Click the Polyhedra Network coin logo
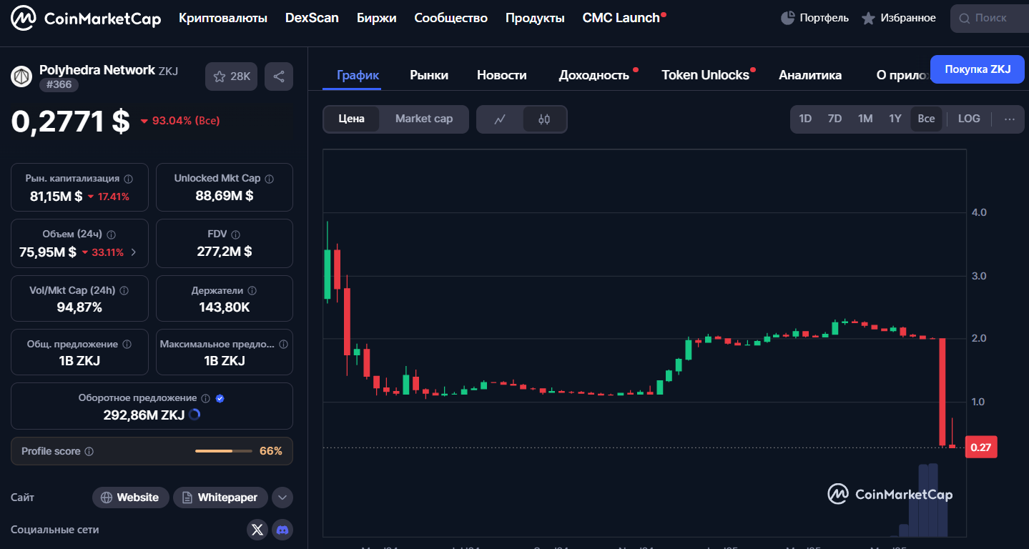1029x549 pixels. coord(21,76)
